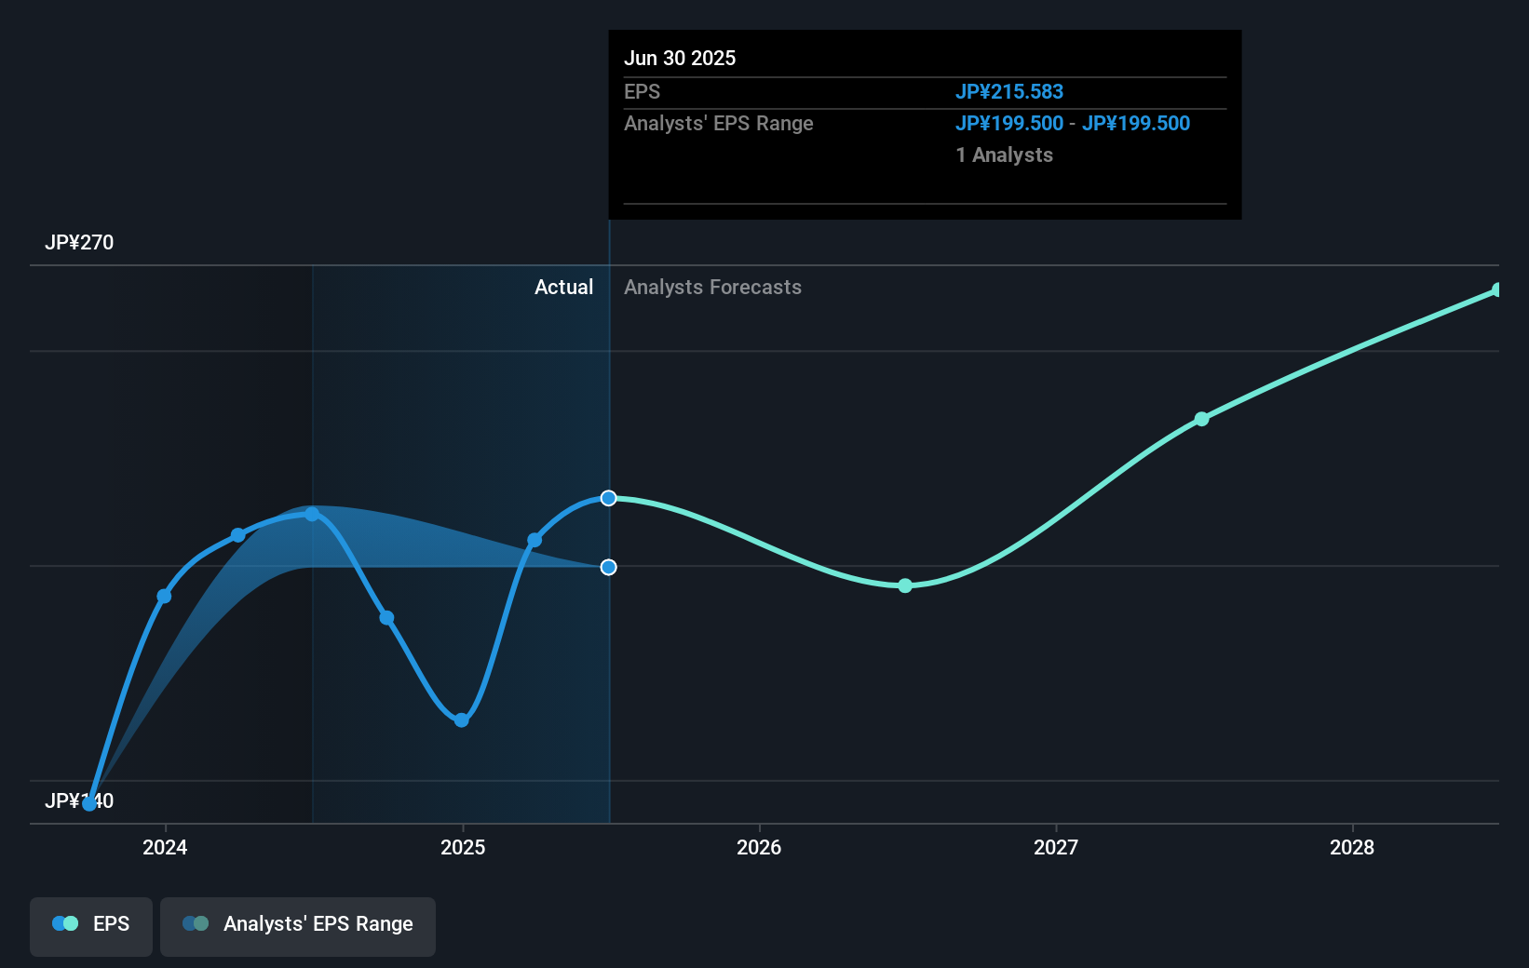Image resolution: width=1529 pixels, height=968 pixels.
Task: Switch to the Actual section of the chart
Action: tap(564, 287)
